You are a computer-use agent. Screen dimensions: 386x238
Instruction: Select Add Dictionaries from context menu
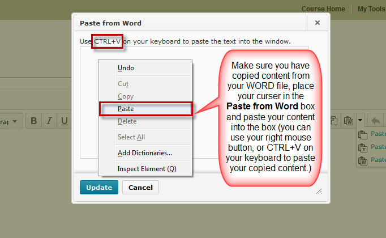[145, 153]
